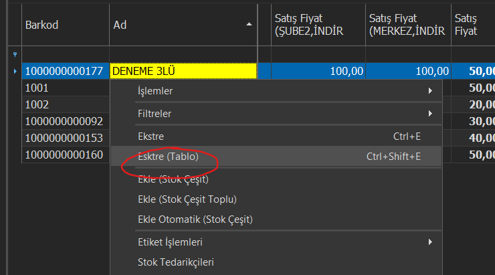Select the row with barkod 1001
495x275 pixels.
pyautogui.click(x=65, y=88)
